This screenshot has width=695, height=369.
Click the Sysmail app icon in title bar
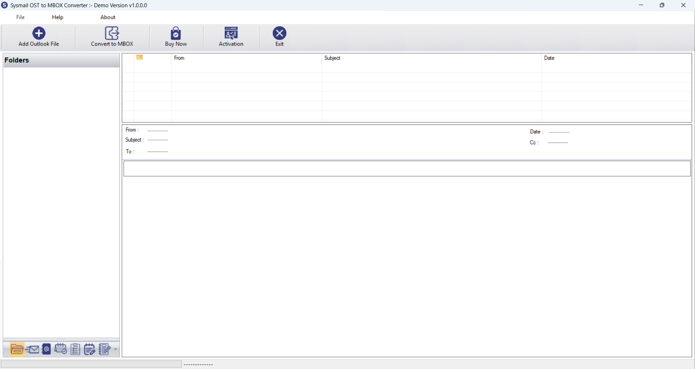click(4, 5)
